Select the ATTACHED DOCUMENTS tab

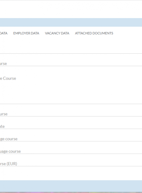point(94,33)
